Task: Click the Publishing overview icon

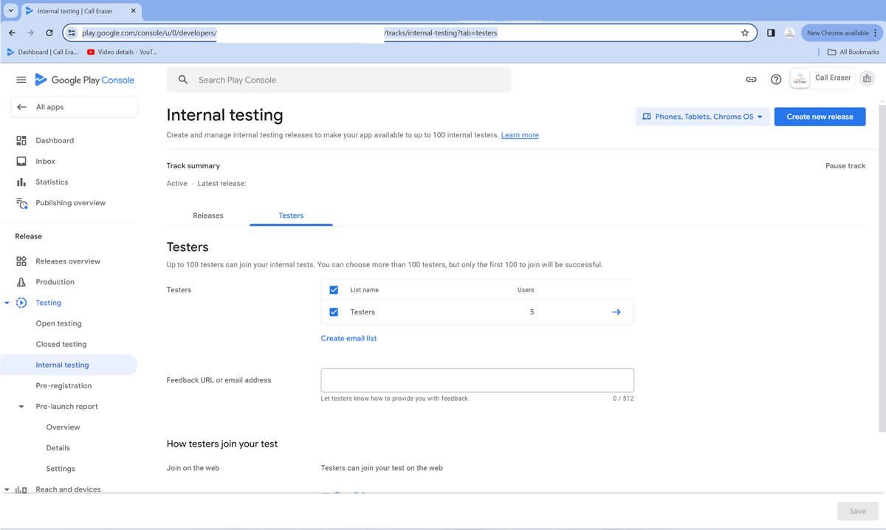Action: point(21,203)
